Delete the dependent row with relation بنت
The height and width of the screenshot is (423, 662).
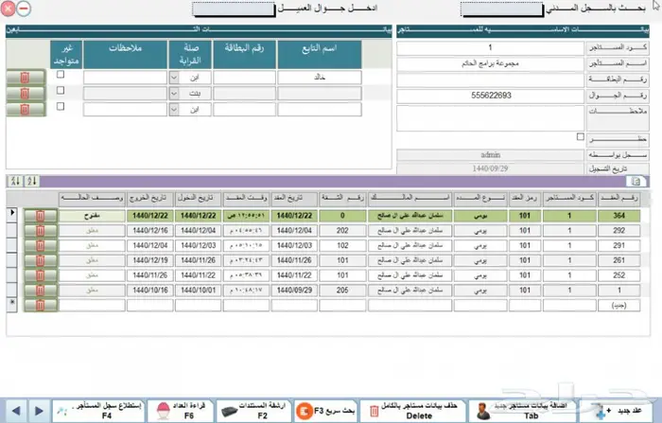click(26, 94)
